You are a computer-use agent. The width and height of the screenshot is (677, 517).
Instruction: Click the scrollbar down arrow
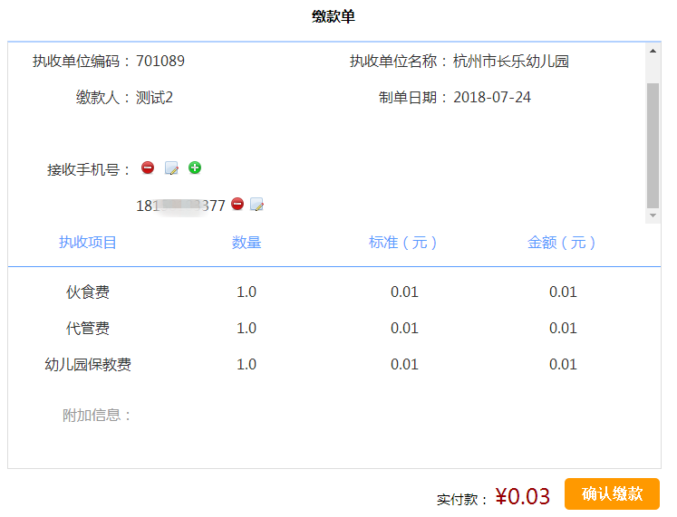[653, 215]
